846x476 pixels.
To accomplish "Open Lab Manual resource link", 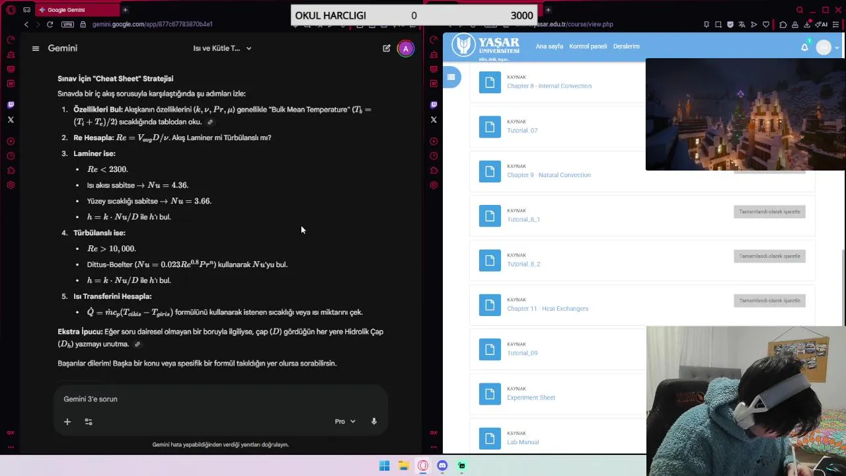I will pos(523,442).
